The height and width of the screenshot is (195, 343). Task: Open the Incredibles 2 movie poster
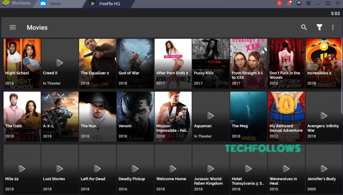click(324, 63)
